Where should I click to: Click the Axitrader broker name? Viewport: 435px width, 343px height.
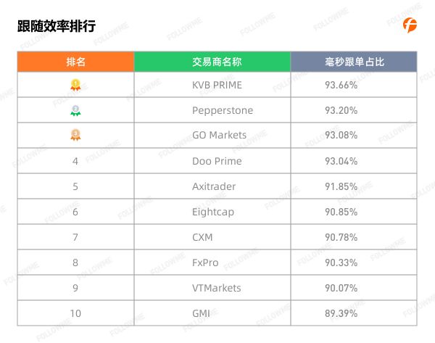point(214,186)
